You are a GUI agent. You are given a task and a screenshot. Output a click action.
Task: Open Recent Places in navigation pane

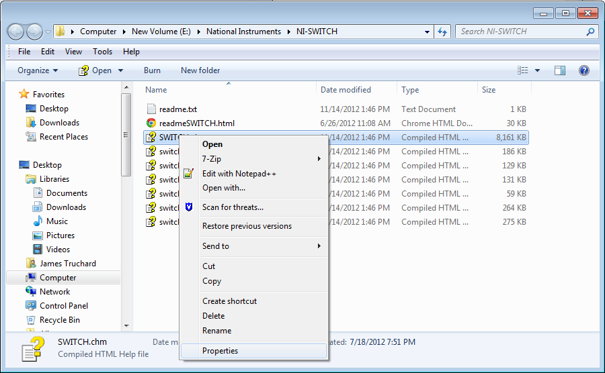(64, 137)
